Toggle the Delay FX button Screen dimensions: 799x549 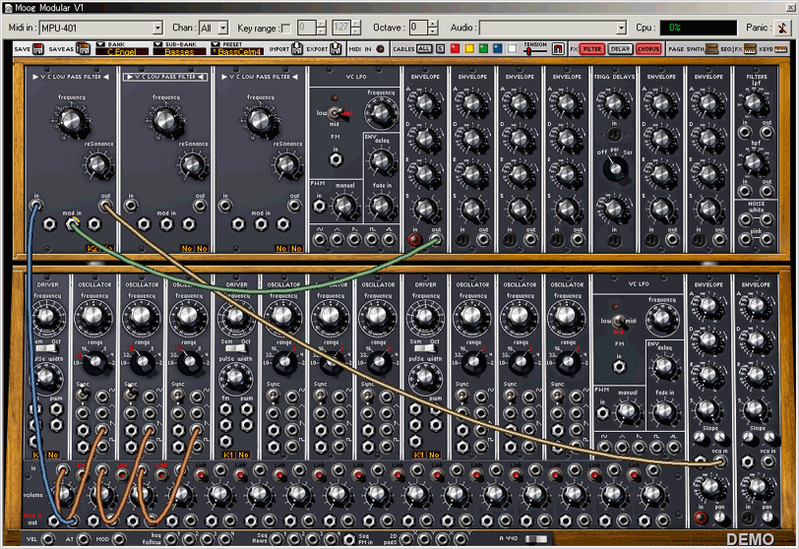[620, 49]
